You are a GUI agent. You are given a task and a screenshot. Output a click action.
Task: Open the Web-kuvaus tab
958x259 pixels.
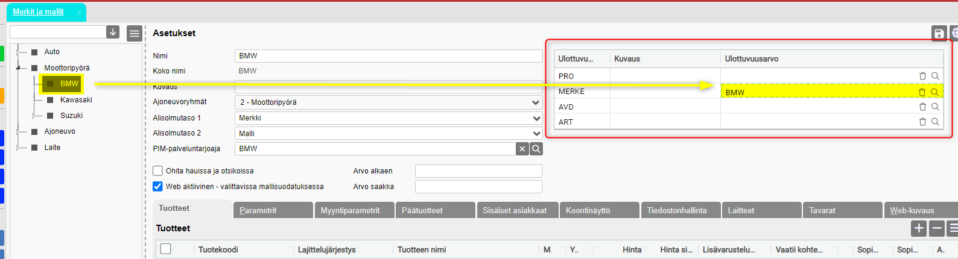coord(921,210)
